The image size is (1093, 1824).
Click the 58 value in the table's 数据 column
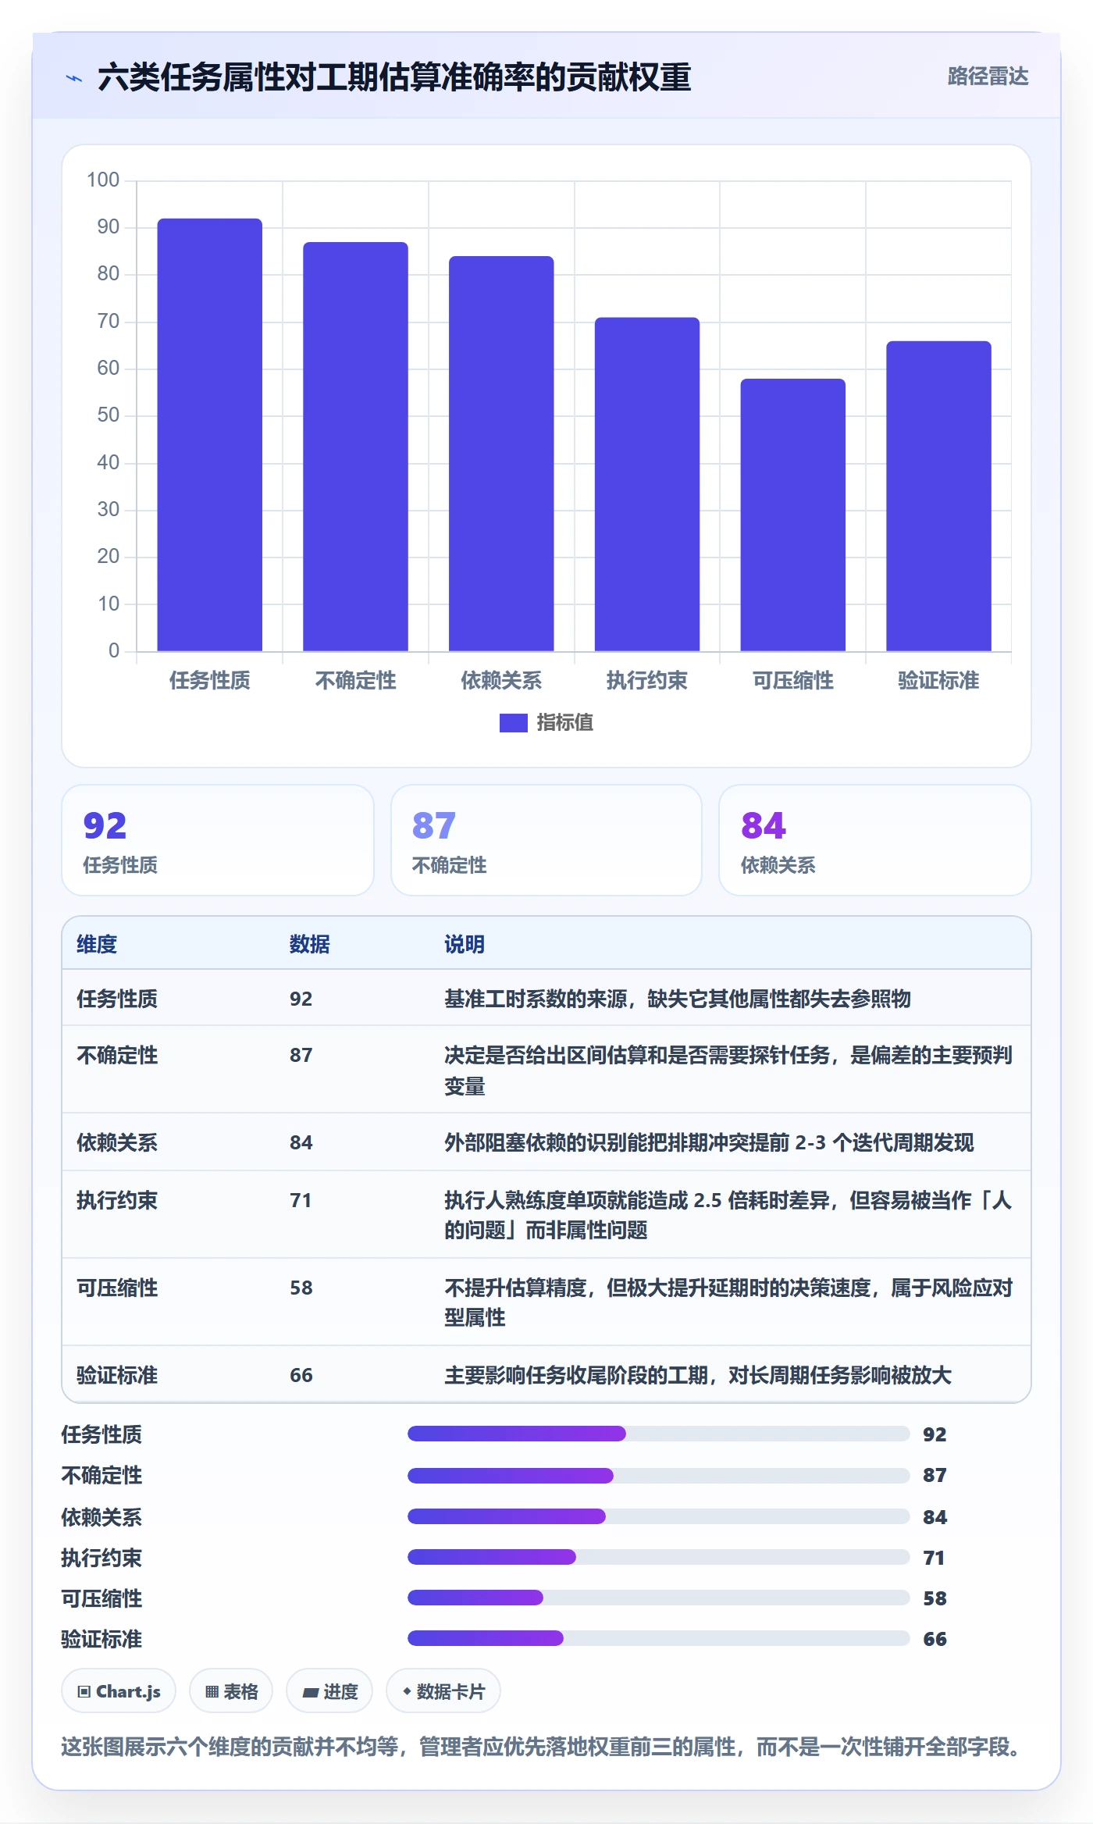pos(301,1288)
